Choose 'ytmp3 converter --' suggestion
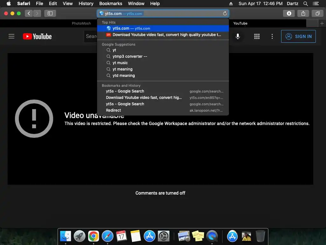Image resolution: width=326 pixels, height=245 pixels. pos(163,56)
